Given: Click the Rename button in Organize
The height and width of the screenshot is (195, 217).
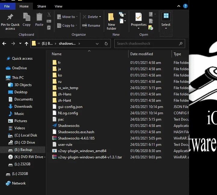Looking at the screenshot, I should pos(91,25).
